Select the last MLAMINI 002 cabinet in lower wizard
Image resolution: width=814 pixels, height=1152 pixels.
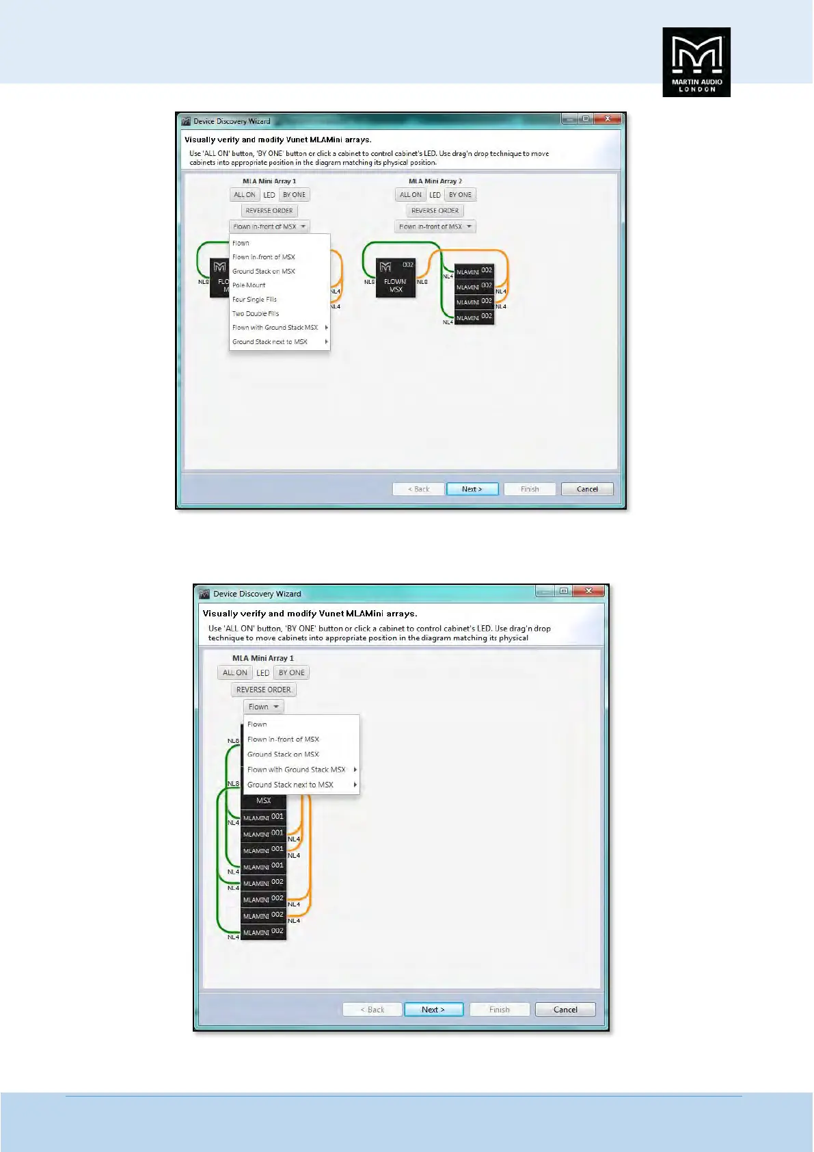[263, 932]
